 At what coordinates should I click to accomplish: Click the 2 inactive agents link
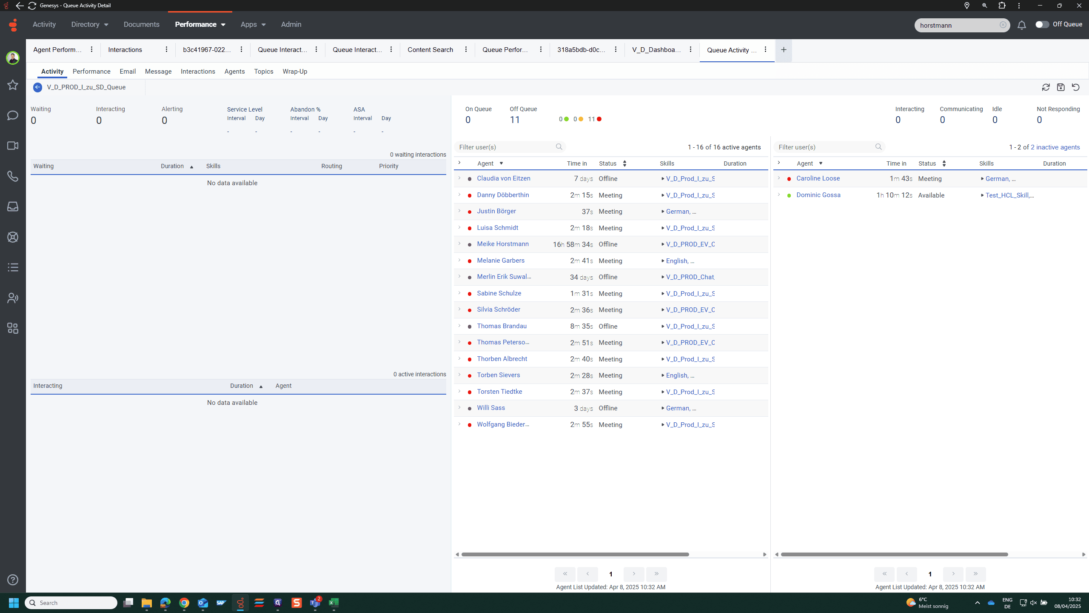pos(1055,147)
